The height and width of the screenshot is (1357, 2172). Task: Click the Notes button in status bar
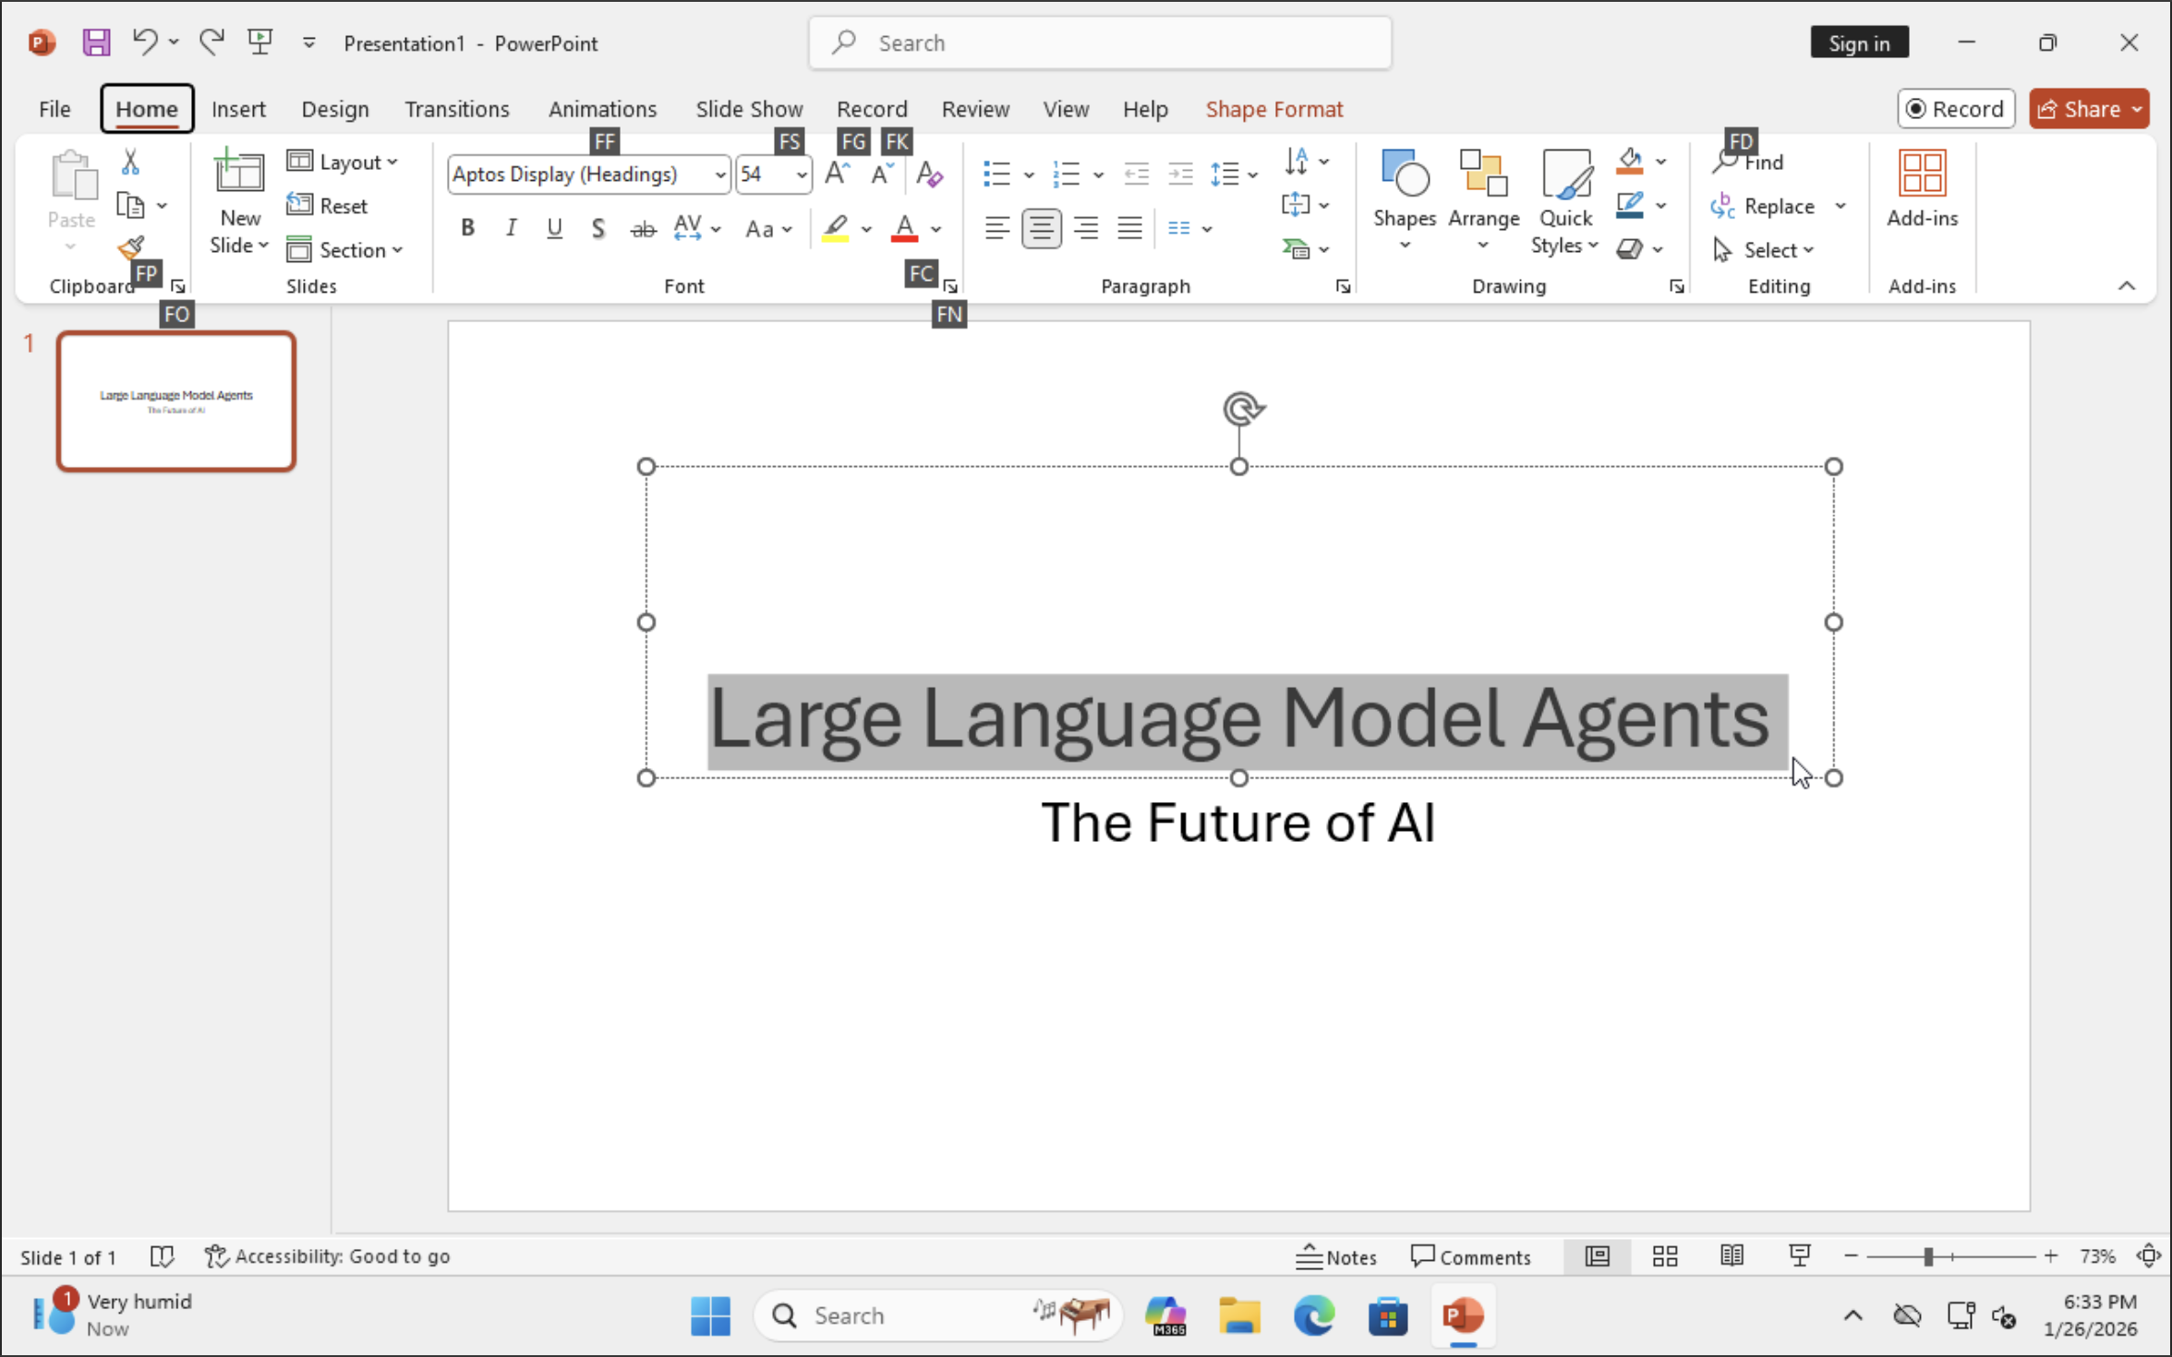point(1335,1256)
